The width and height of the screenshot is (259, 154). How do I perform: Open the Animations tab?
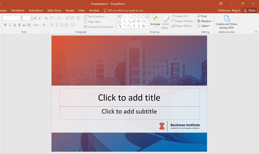click(36, 10)
